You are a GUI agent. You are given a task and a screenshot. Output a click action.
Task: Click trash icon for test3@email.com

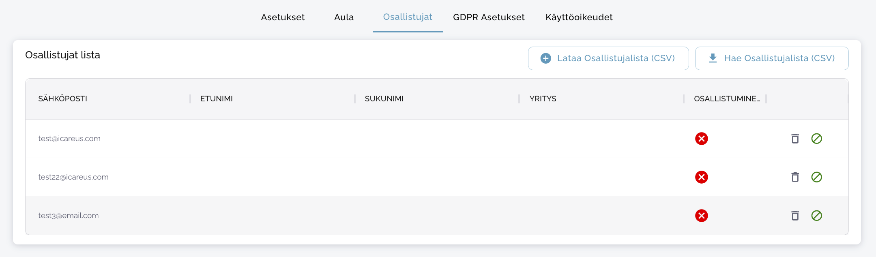pyautogui.click(x=795, y=216)
